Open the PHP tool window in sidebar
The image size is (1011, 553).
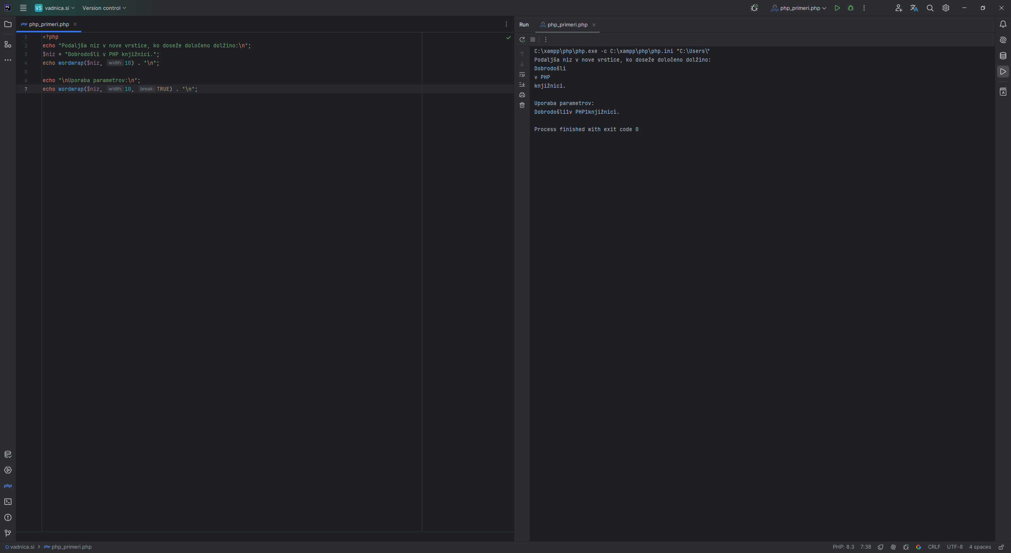click(8, 485)
